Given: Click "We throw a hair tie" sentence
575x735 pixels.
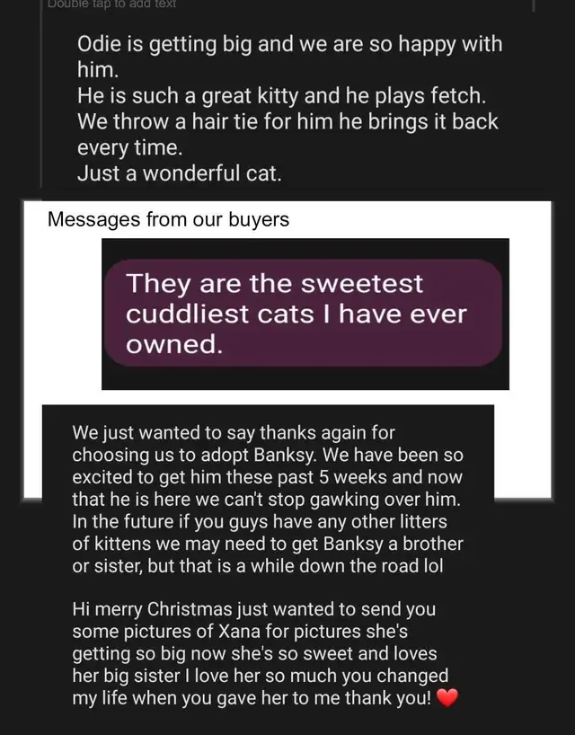Looking at the screenshot, I should coord(287,134).
